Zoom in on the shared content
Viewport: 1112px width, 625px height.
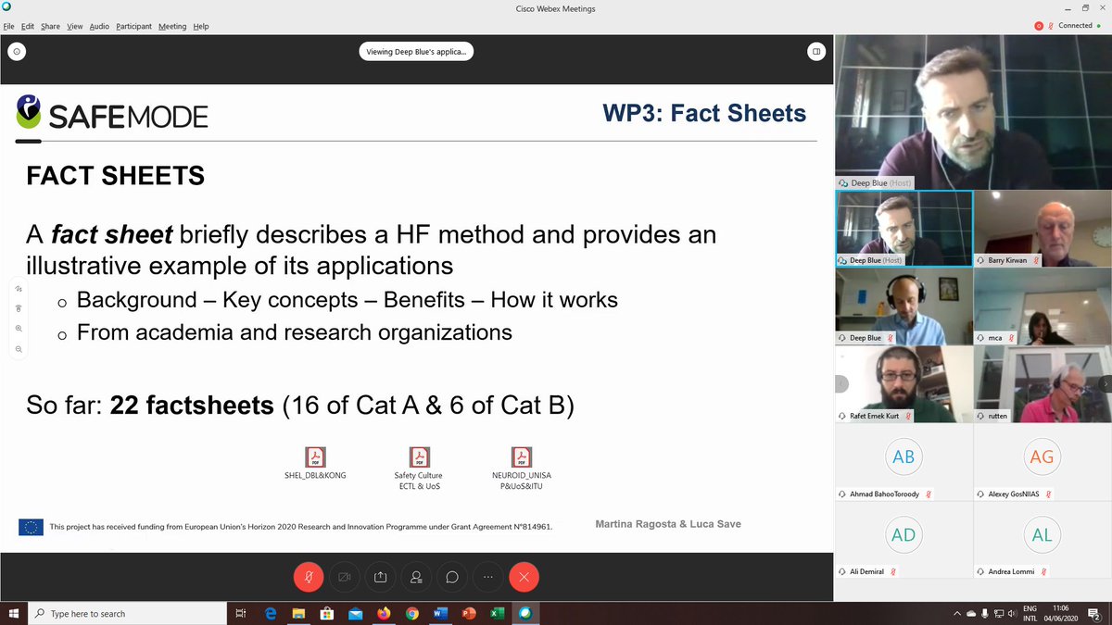point(19,329)
